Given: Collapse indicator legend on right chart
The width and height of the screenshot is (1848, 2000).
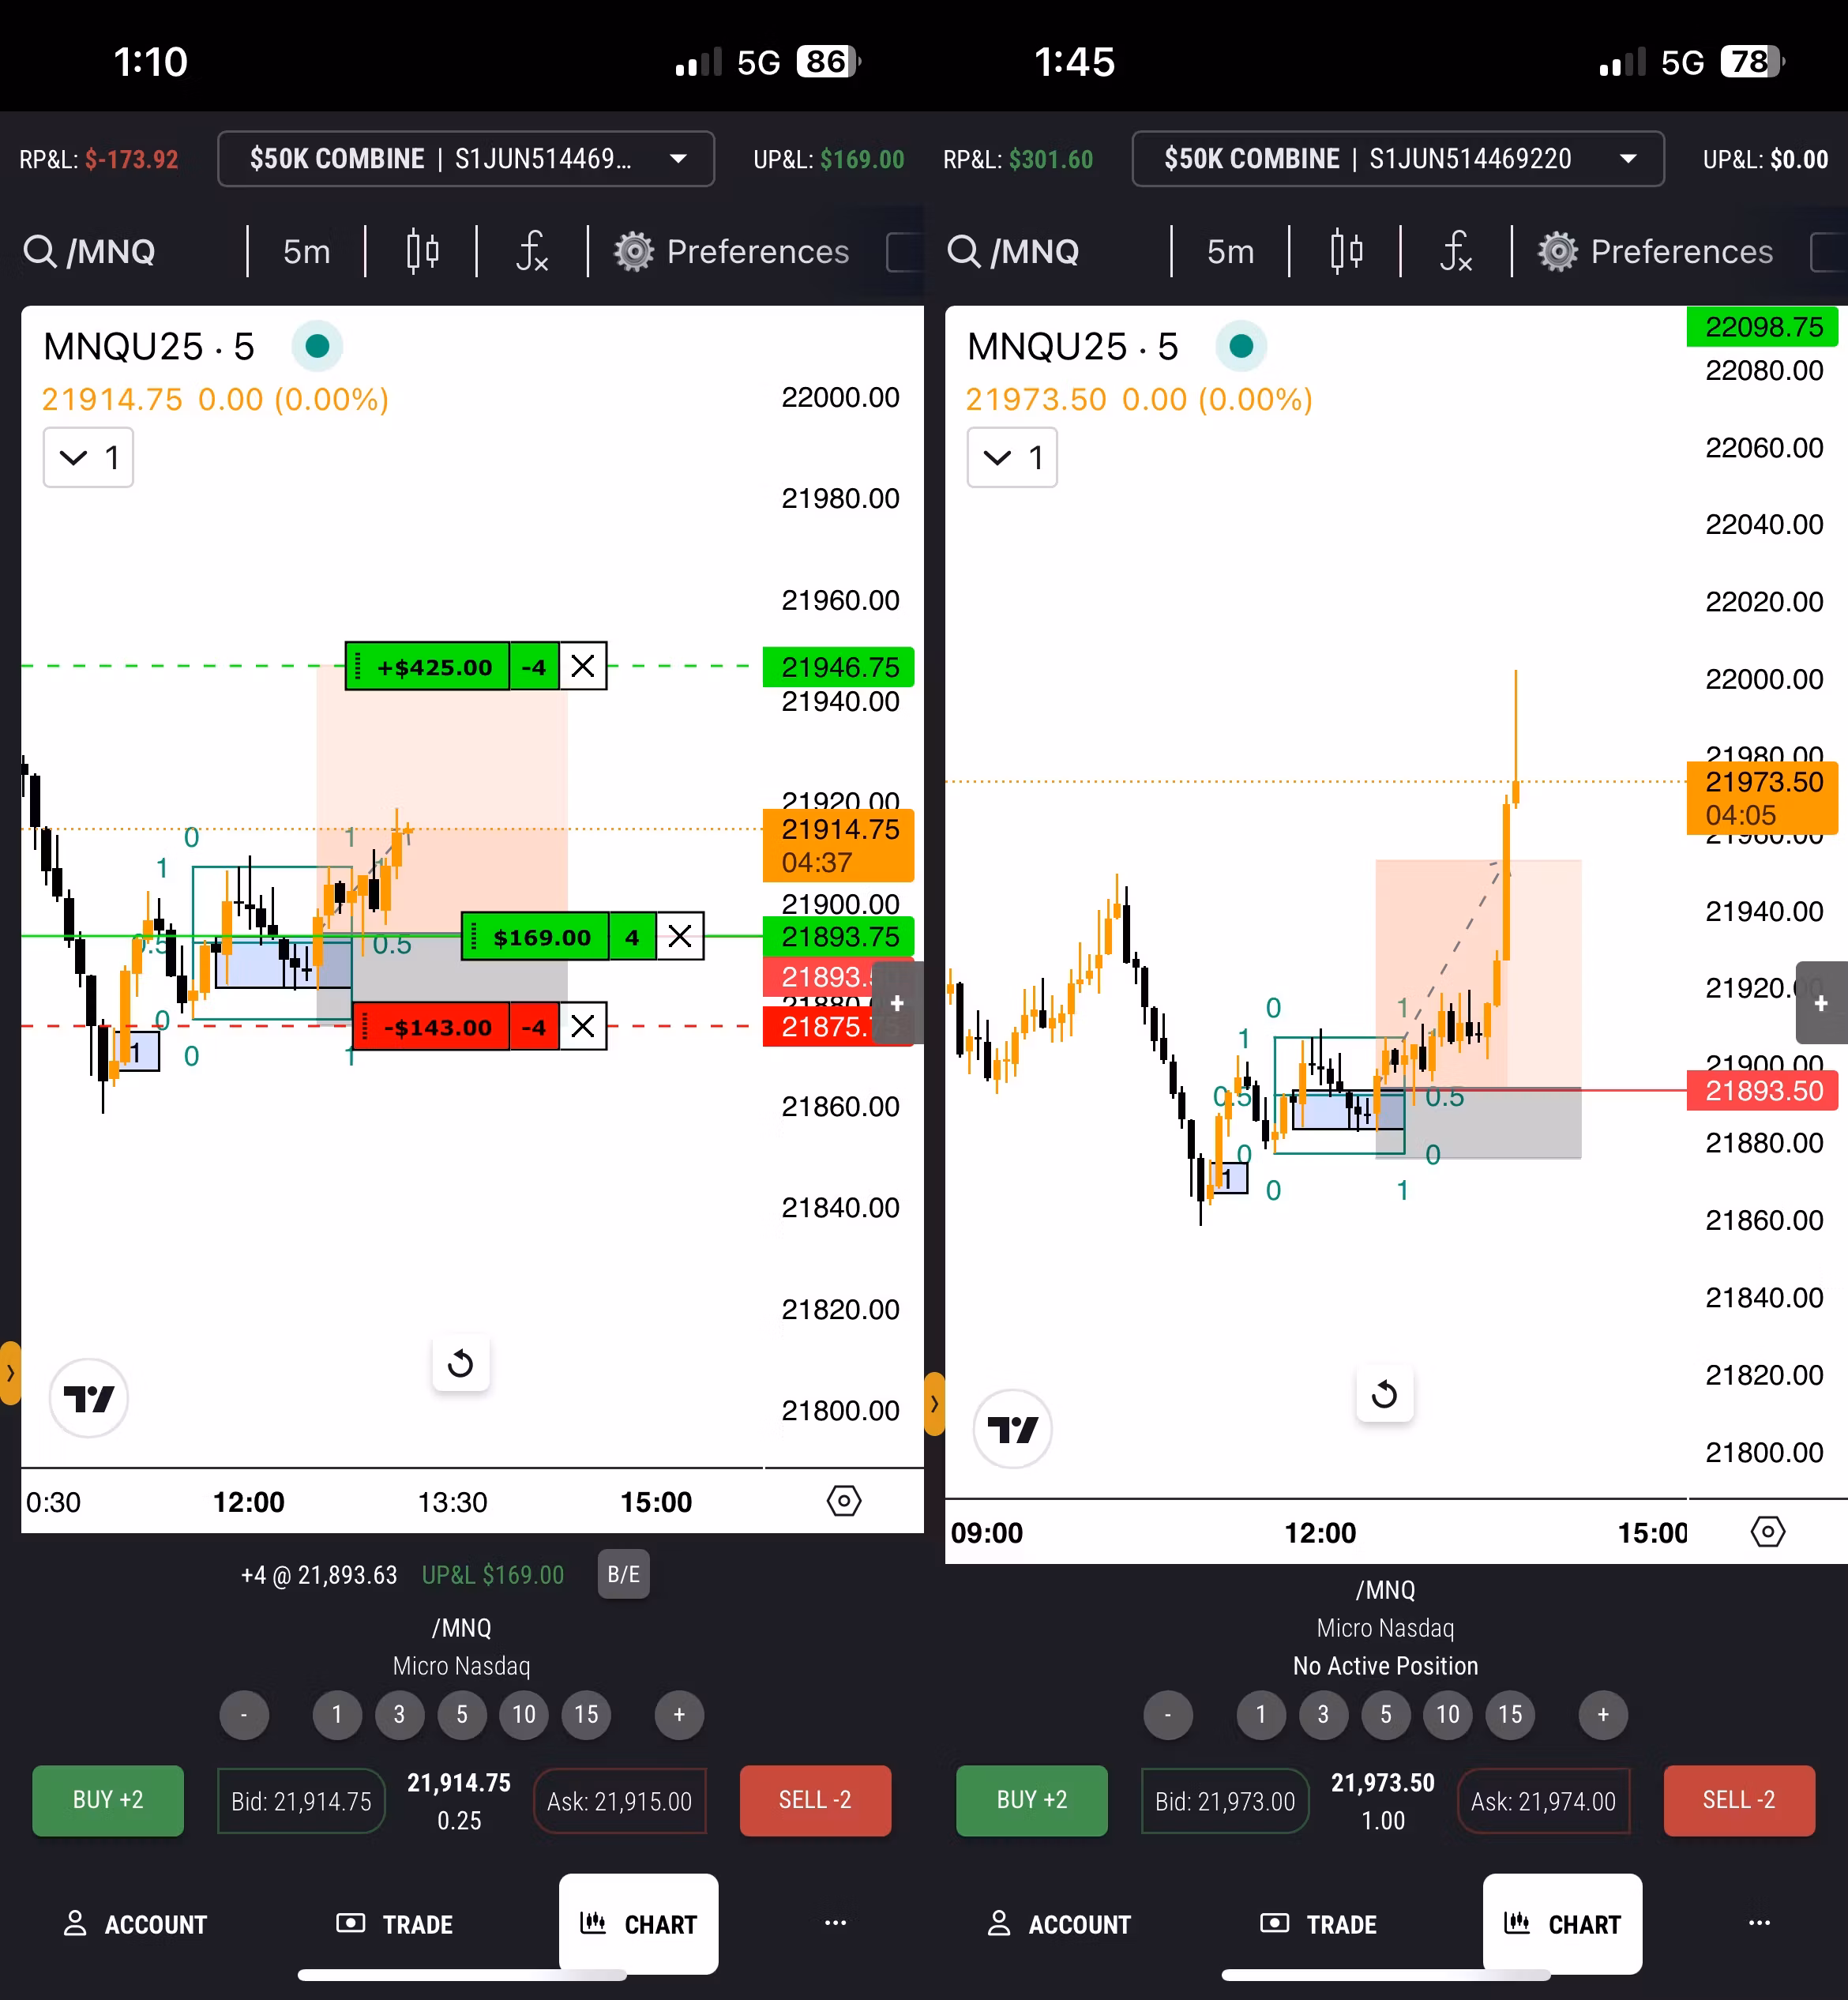Looking at the screenshot, I should tap(1012, 458).
